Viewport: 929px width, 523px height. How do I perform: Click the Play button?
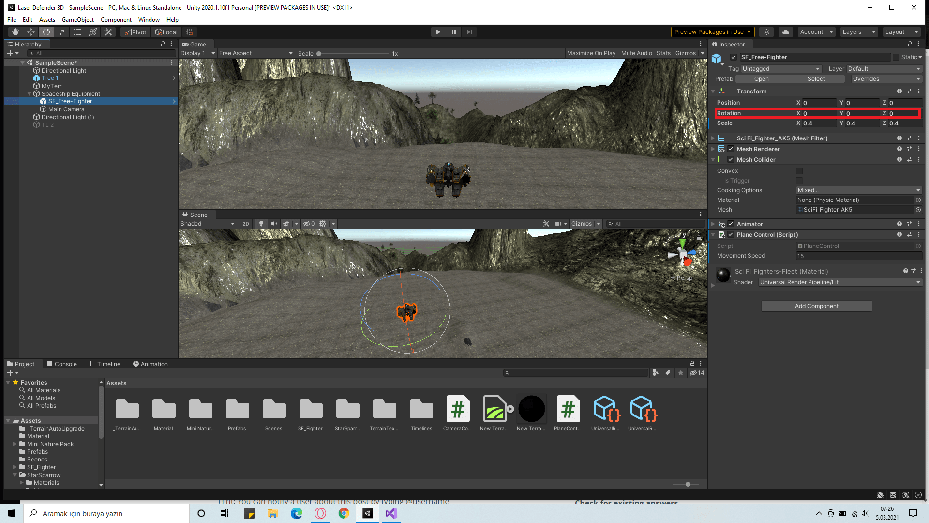438,32
